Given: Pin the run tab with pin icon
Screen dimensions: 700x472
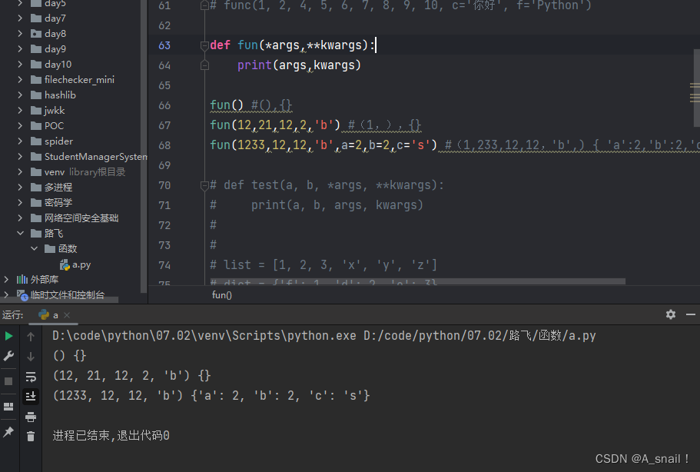Looking at the screenshot, I should click(9, 432).
